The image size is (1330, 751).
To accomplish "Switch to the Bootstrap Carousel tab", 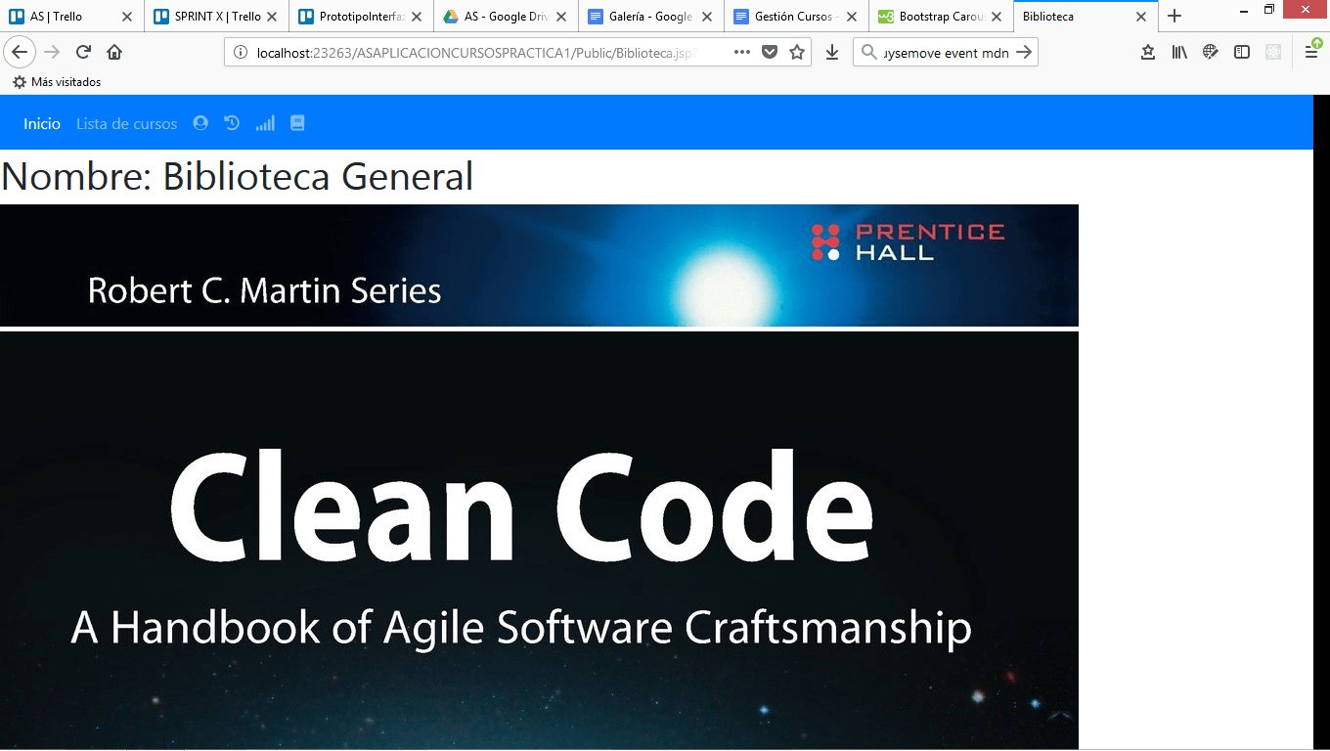I will point(940,17).
